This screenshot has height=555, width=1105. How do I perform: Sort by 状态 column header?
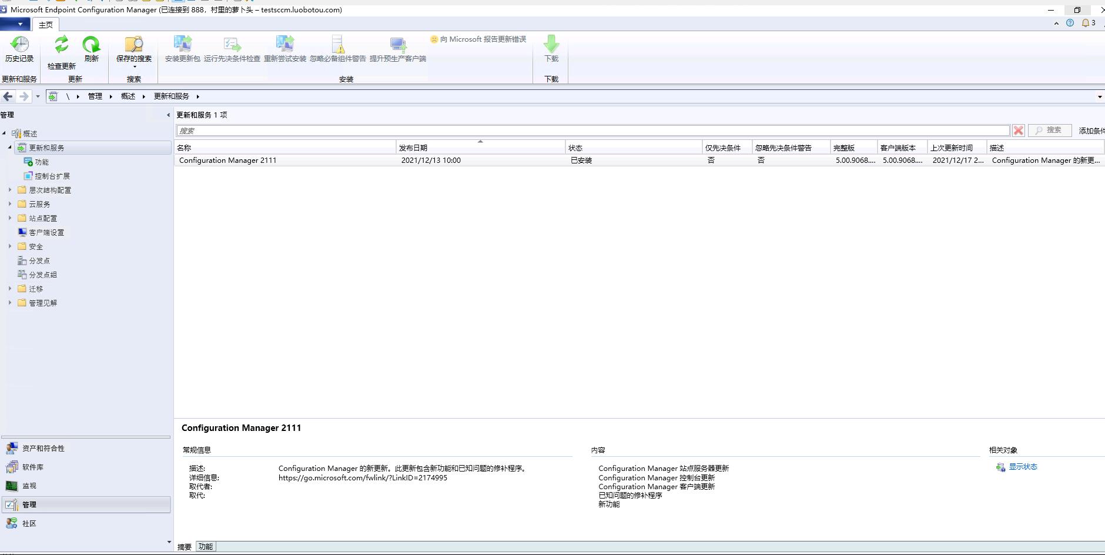[x=634, y=148]
